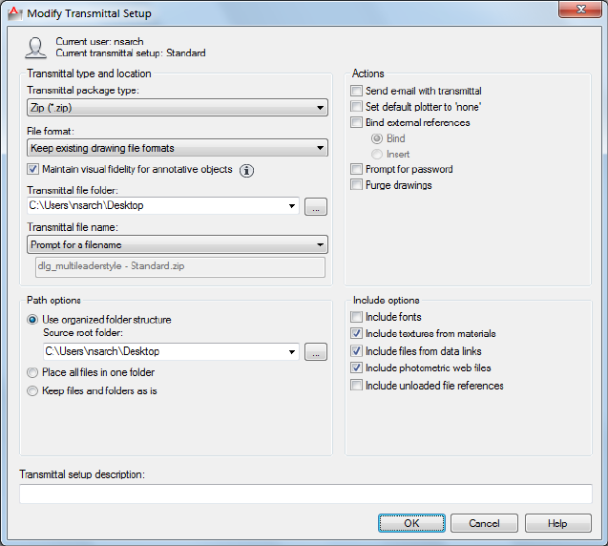Choose Keep files and folders as is
608x546 pixels.
[33, 390]
